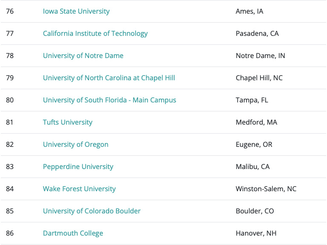
Task: Click the Tufts University link
Action: point(67,122)
